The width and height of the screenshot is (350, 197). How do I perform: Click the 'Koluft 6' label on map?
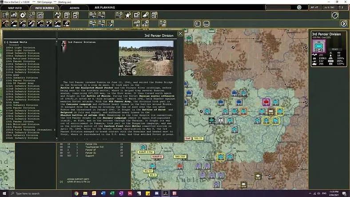(157, 157)
